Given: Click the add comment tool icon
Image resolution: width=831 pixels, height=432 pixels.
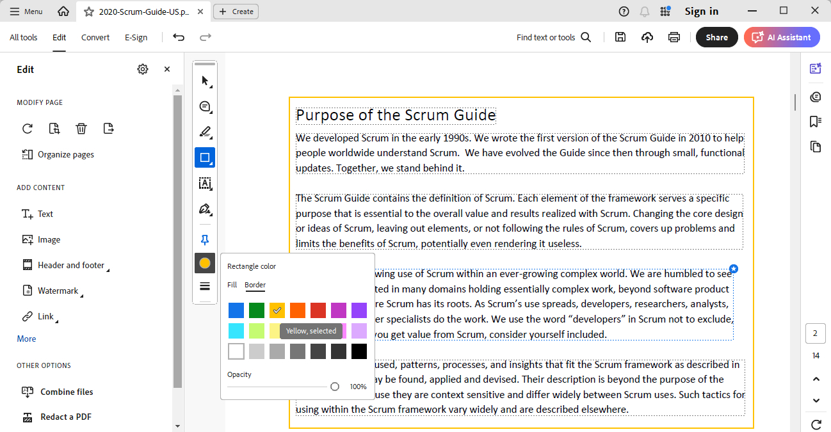Looking at the screenshot, I should [205, 107].
